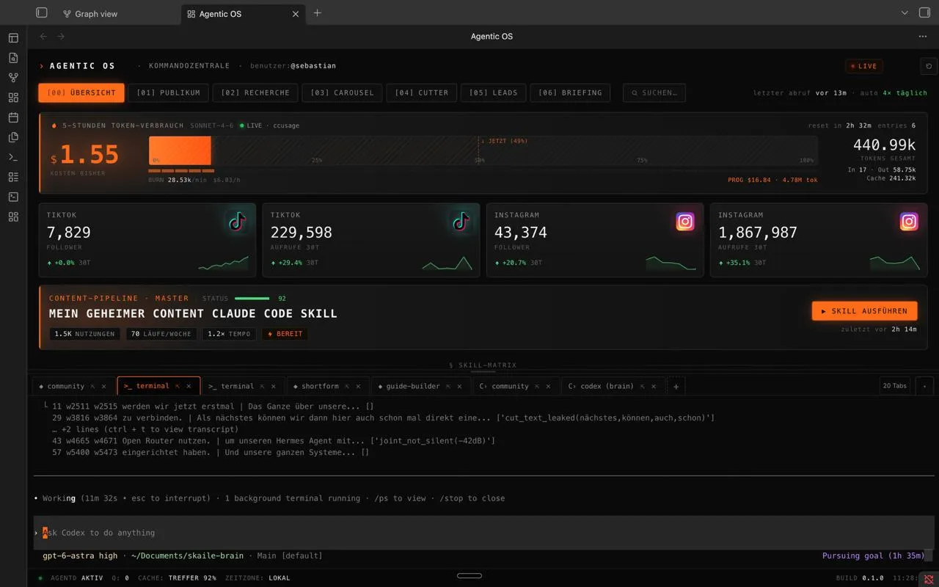Open the calendar icon in the ribbon
Screen dimensions: 939x587
pos(13,117)
